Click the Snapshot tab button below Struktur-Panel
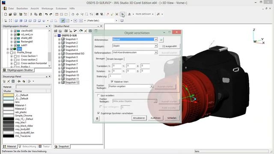 tap(62, 146)
